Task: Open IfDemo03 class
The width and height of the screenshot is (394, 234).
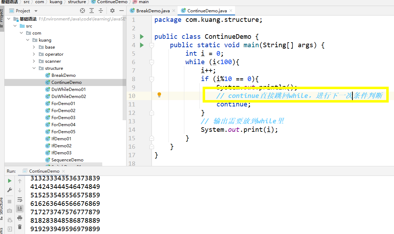Action: tap(61, 153)
